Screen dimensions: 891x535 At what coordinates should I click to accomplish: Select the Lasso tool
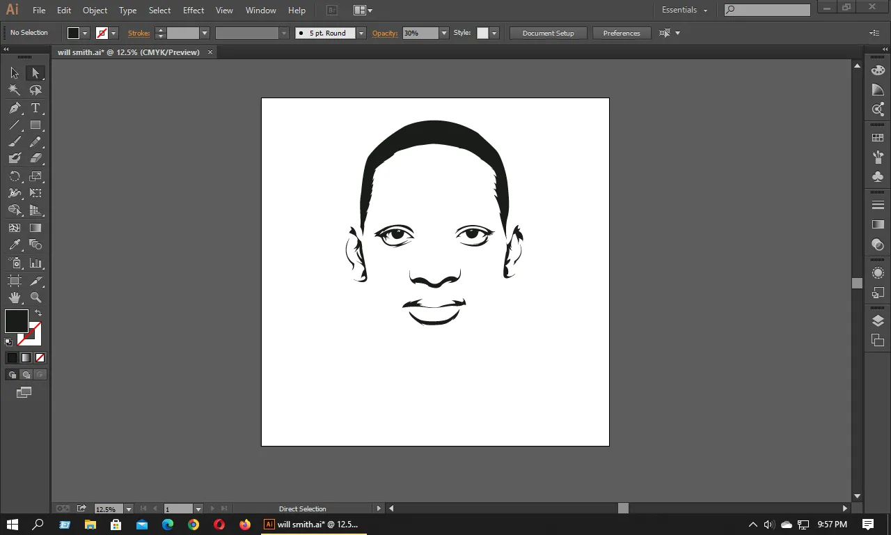pos(36,90)
